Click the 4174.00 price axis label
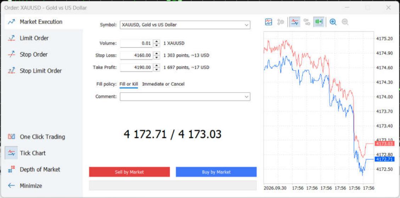 [384, 97]
